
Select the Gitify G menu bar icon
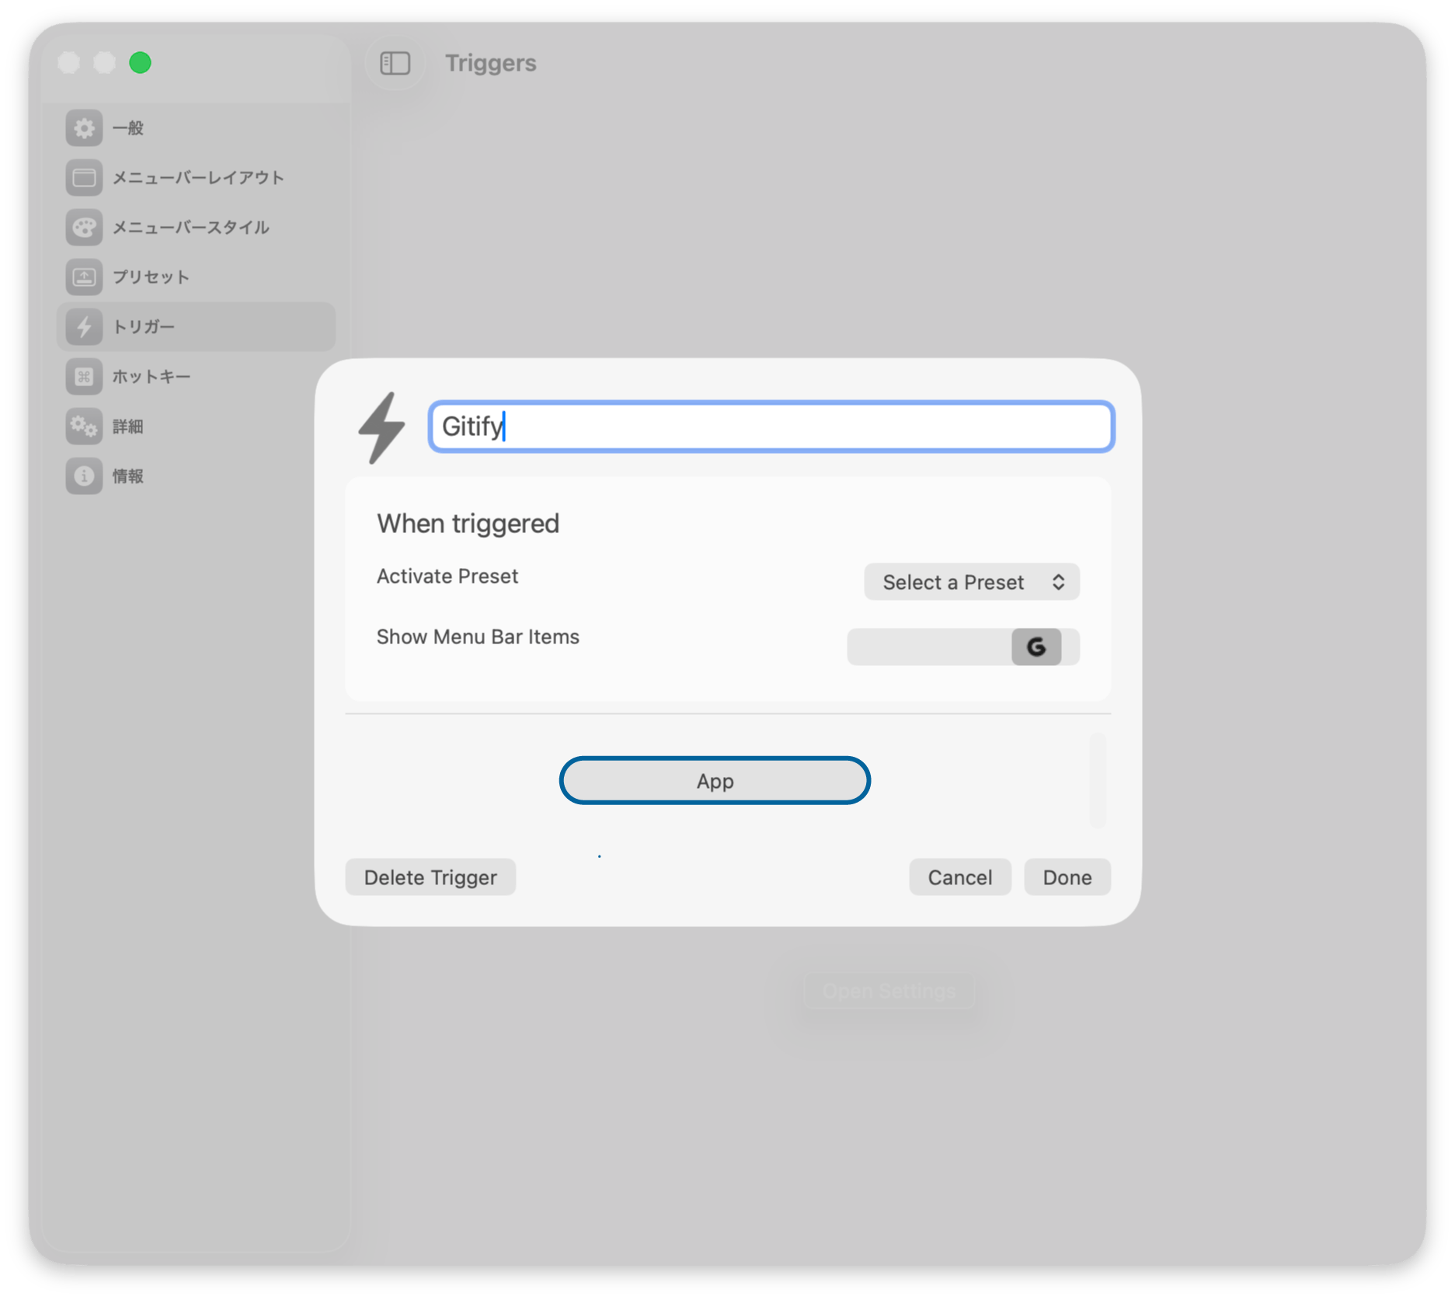(1036, 647)
